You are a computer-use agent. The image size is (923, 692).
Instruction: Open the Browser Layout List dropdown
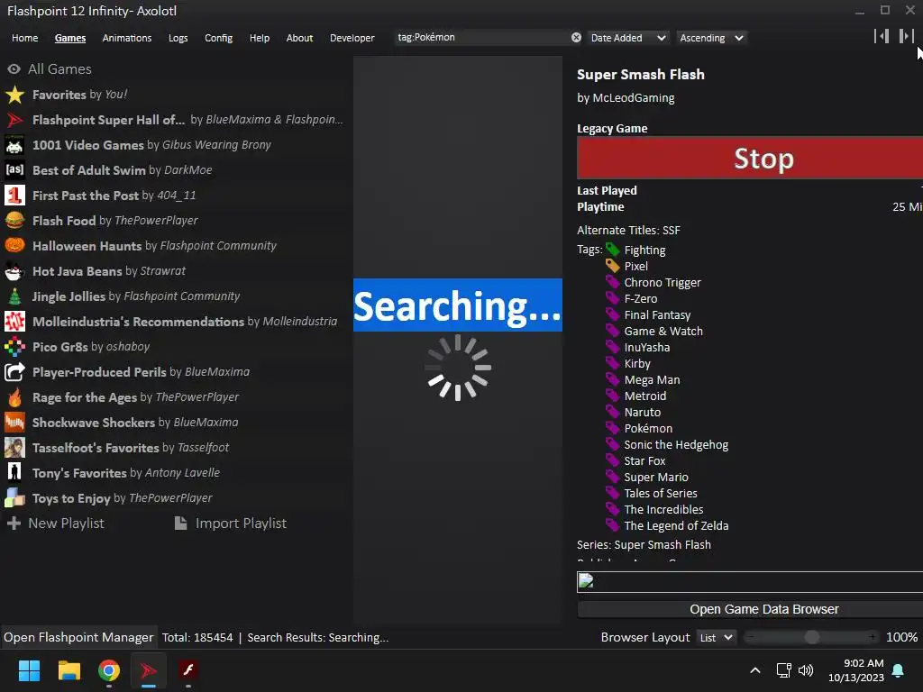click(717, 637)
